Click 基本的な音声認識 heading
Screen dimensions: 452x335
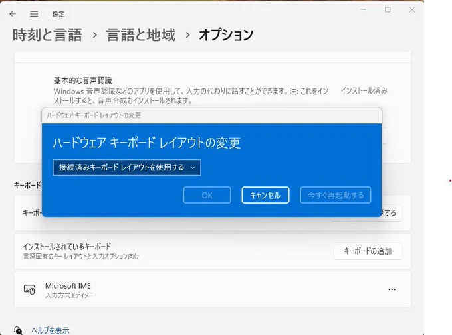[83, 80]
